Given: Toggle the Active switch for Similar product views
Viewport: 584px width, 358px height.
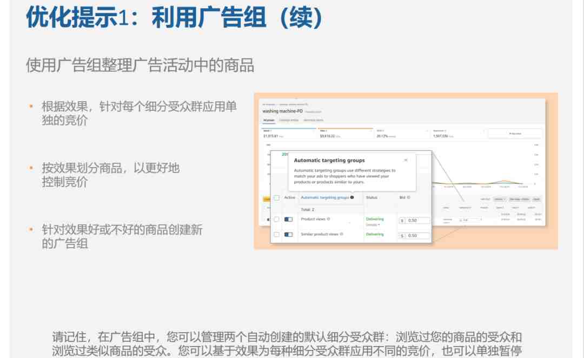Looking at the screenshot, I should click(289, 235).
